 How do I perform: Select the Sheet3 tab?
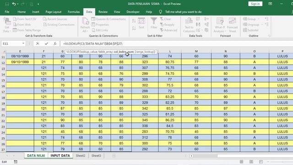[96, 155]
